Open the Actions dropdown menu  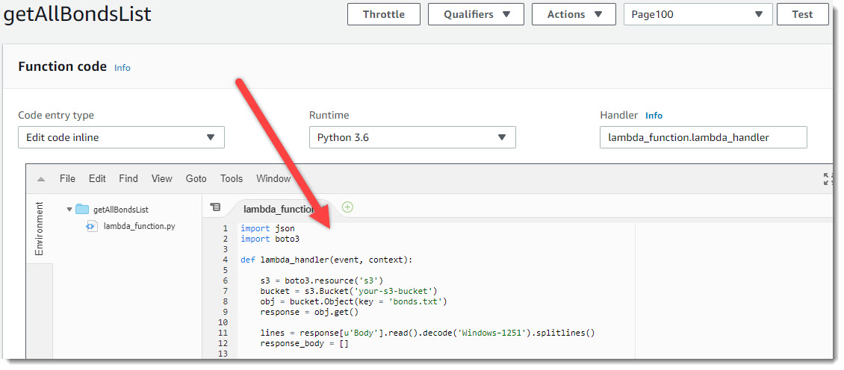click(x=574, y=14)
